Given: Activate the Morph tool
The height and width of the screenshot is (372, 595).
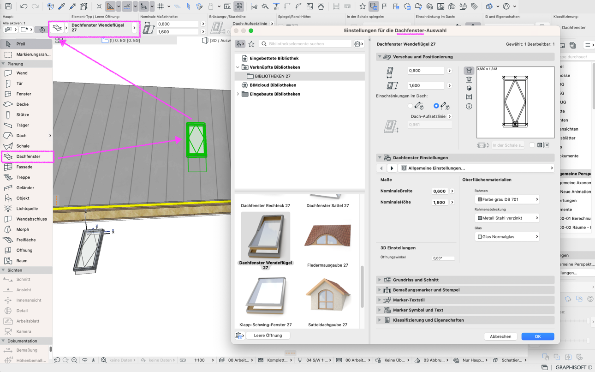Looking at the screenshot, I should click(x=26, y=229).
